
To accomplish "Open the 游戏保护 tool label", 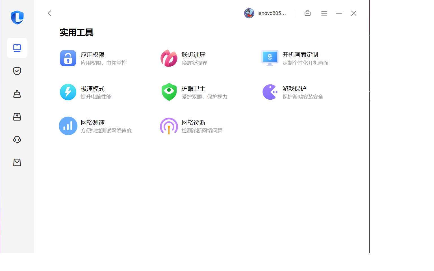I will pyautogui.click(x=294, y=89).
